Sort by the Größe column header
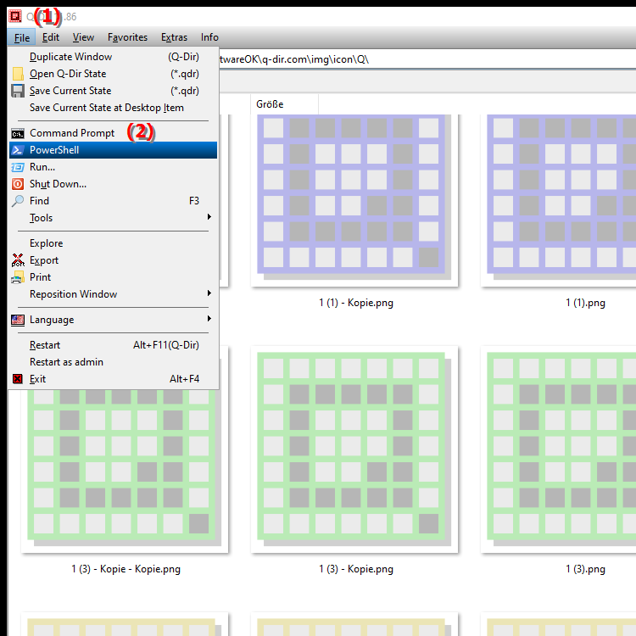 (284, 104)
